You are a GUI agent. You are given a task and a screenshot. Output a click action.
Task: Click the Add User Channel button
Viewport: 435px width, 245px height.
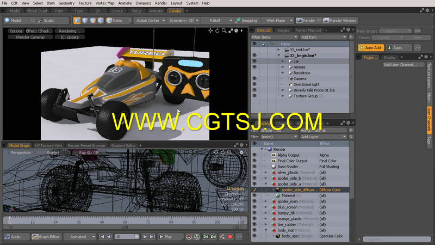tap(403, 65)
